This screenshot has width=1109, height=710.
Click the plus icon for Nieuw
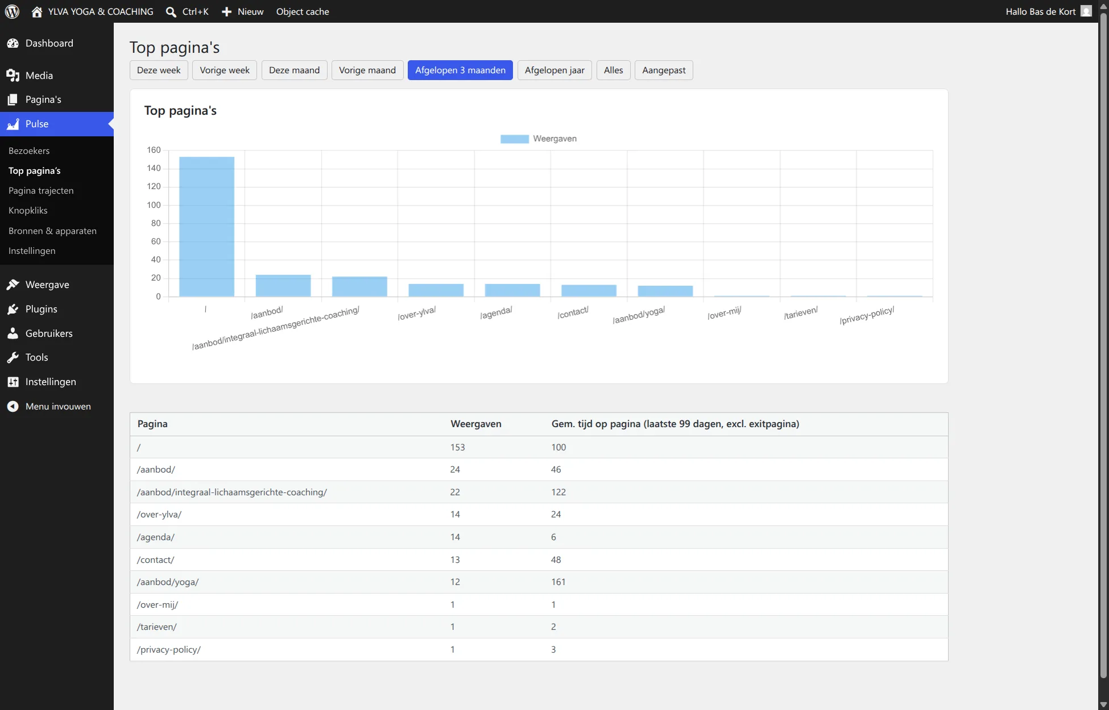click(226, 11)
